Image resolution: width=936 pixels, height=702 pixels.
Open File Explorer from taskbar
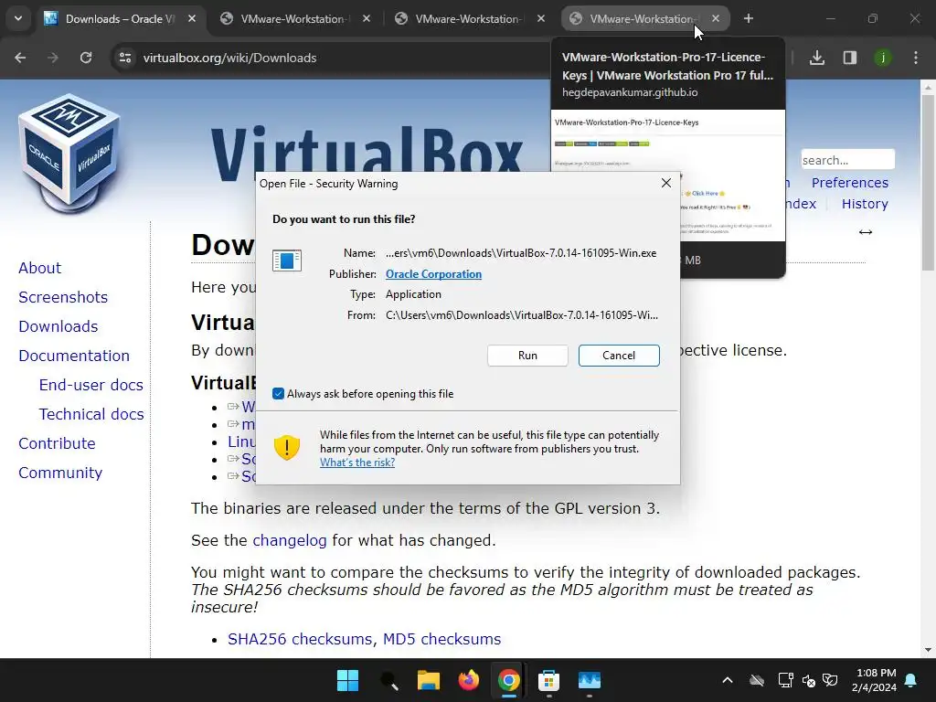pos(429,680)
